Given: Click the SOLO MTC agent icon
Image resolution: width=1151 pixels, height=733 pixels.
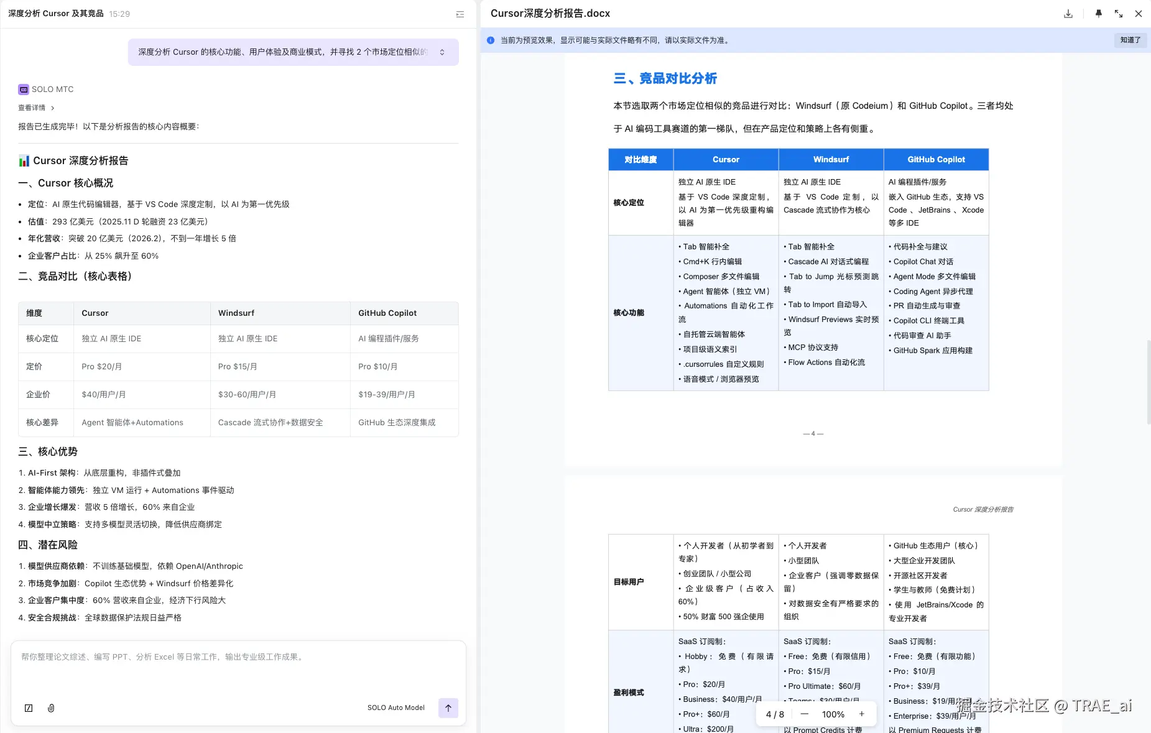Looking at the screenshot, I should (x=24, y=90).
